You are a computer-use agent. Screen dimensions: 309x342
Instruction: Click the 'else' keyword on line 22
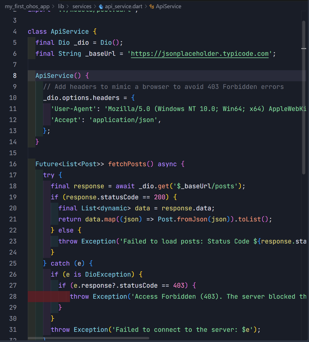point(66,230)
